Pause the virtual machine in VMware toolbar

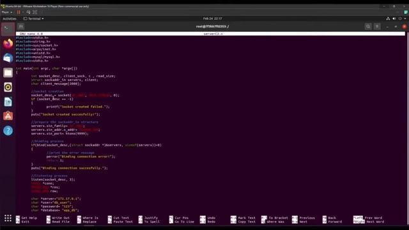point(19,12)
